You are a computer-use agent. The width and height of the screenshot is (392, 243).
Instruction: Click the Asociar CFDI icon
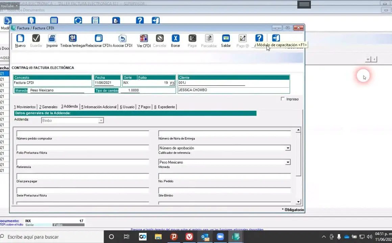122,38
